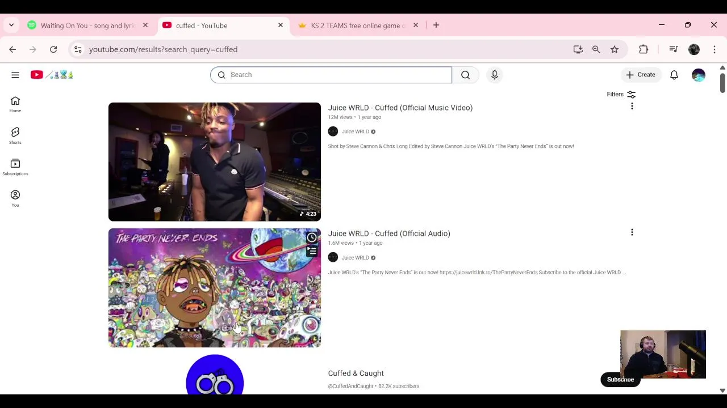727x408 pixels.
Task: Open a new browser tab
Action: pos(436,25)
